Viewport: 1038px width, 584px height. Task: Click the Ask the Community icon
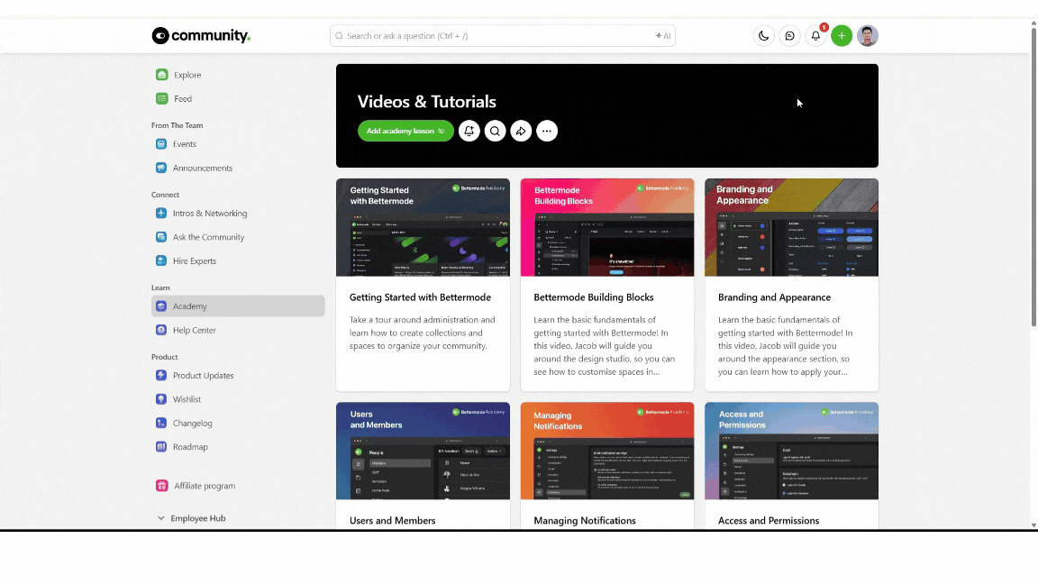point(161,237)
